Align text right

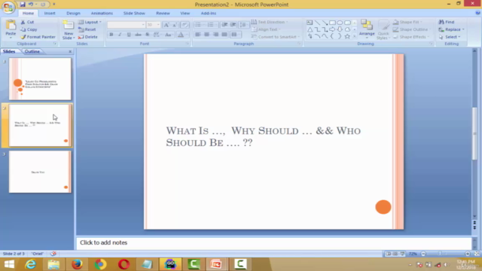[216, 35]
